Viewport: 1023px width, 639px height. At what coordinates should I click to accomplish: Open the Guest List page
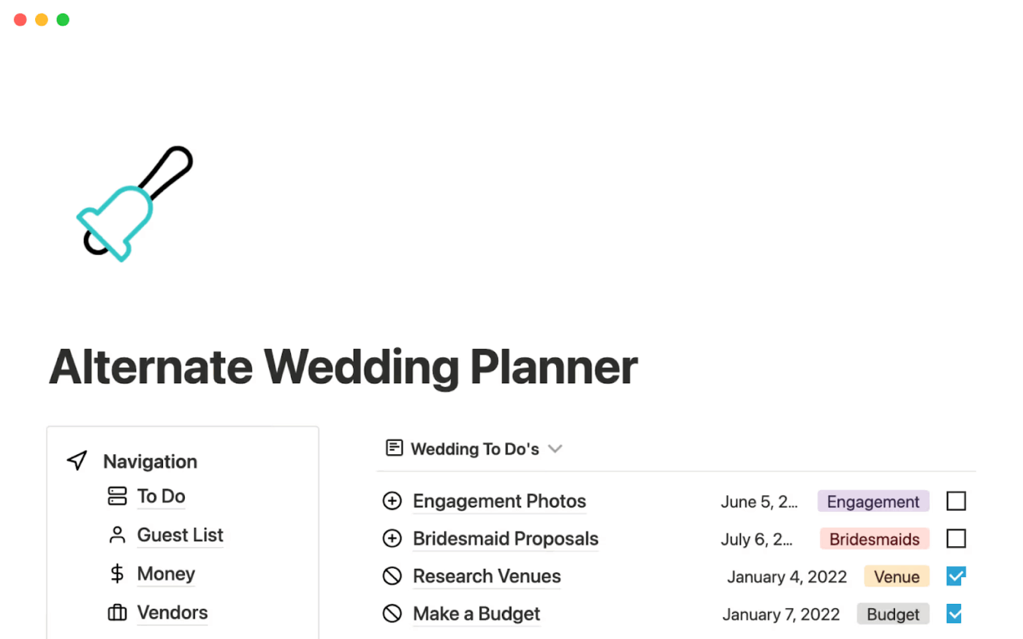(x=180, y=535)
